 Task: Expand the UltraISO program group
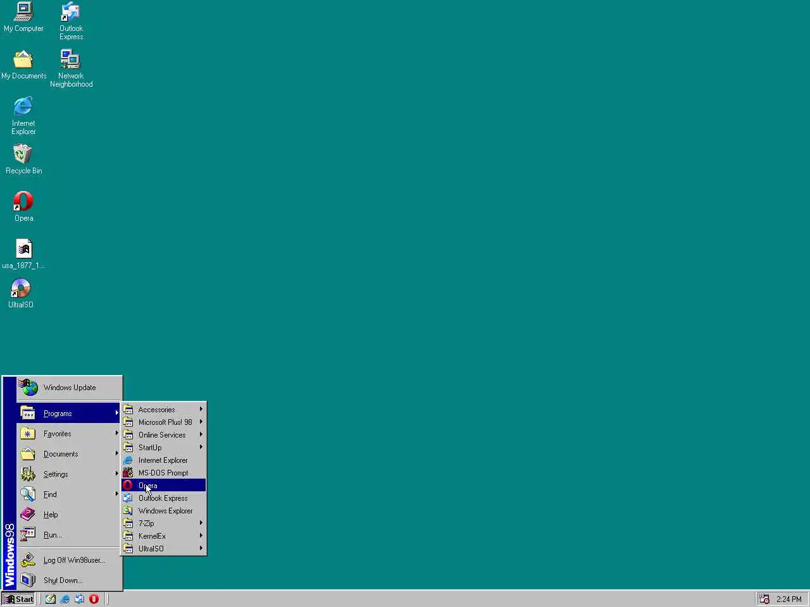163,549
